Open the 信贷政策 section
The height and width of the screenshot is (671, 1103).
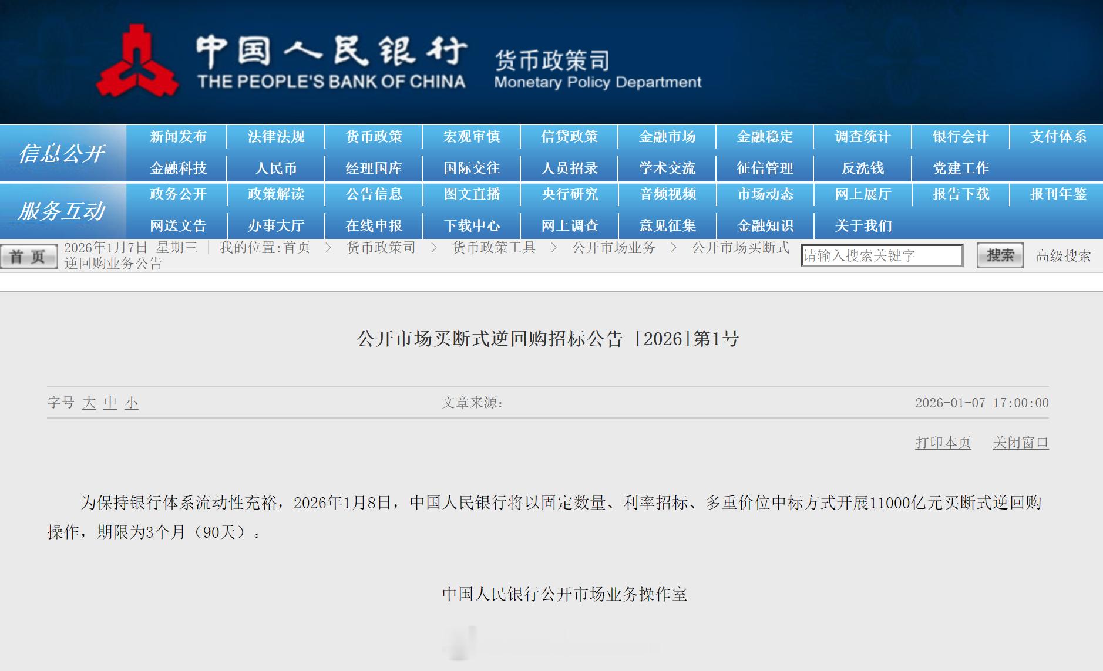(x=570, y=137)
